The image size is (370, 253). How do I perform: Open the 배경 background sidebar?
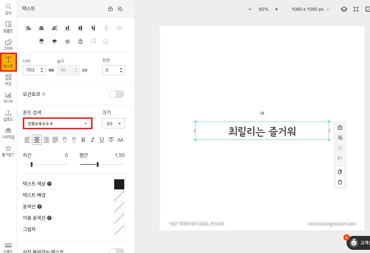[8, 80]
